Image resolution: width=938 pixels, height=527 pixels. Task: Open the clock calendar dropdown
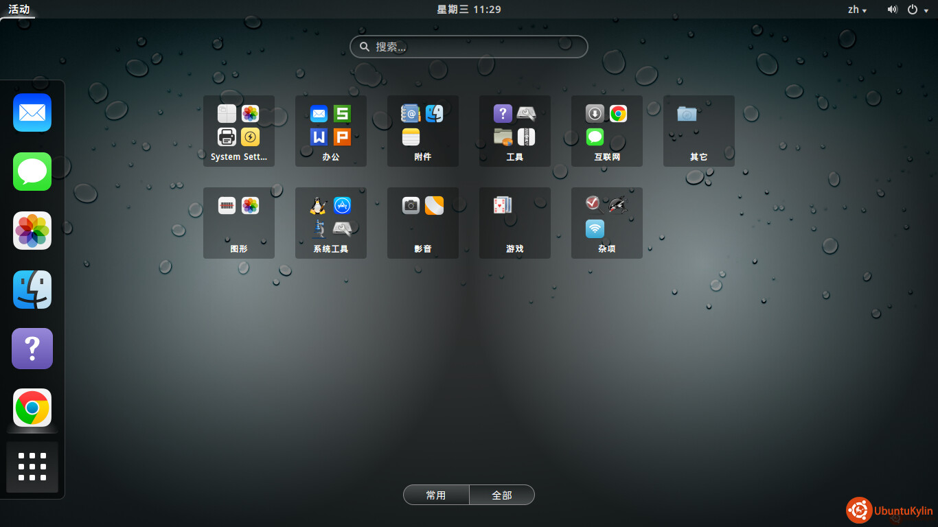[469, 10]
